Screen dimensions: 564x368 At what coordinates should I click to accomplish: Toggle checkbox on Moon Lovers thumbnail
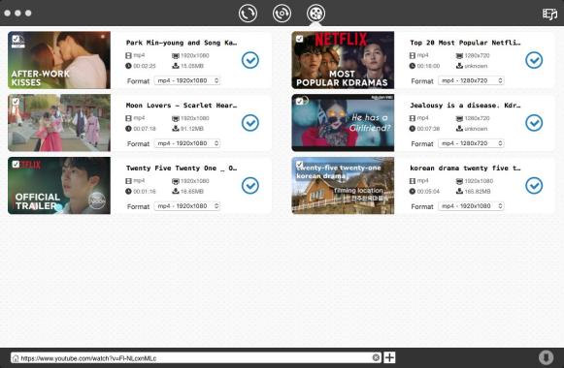(16, 102)
